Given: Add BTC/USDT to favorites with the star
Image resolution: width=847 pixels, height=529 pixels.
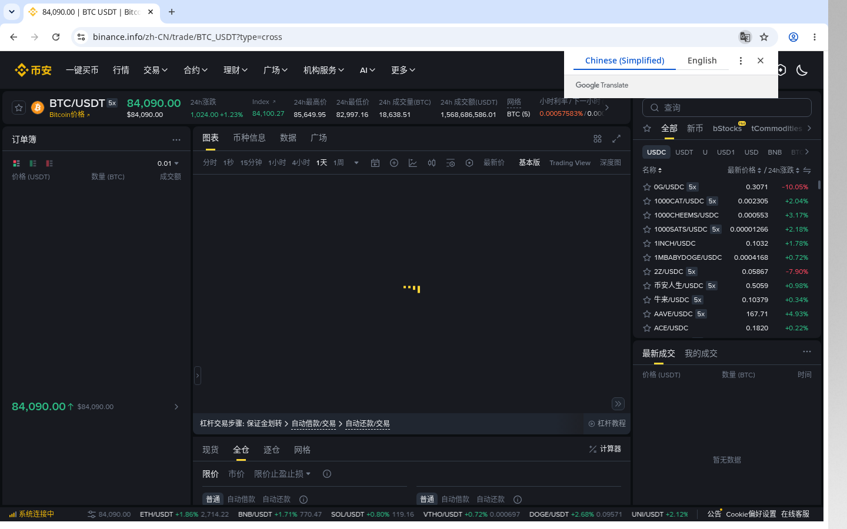Looking at the screenshot, I should pos(19,108).
